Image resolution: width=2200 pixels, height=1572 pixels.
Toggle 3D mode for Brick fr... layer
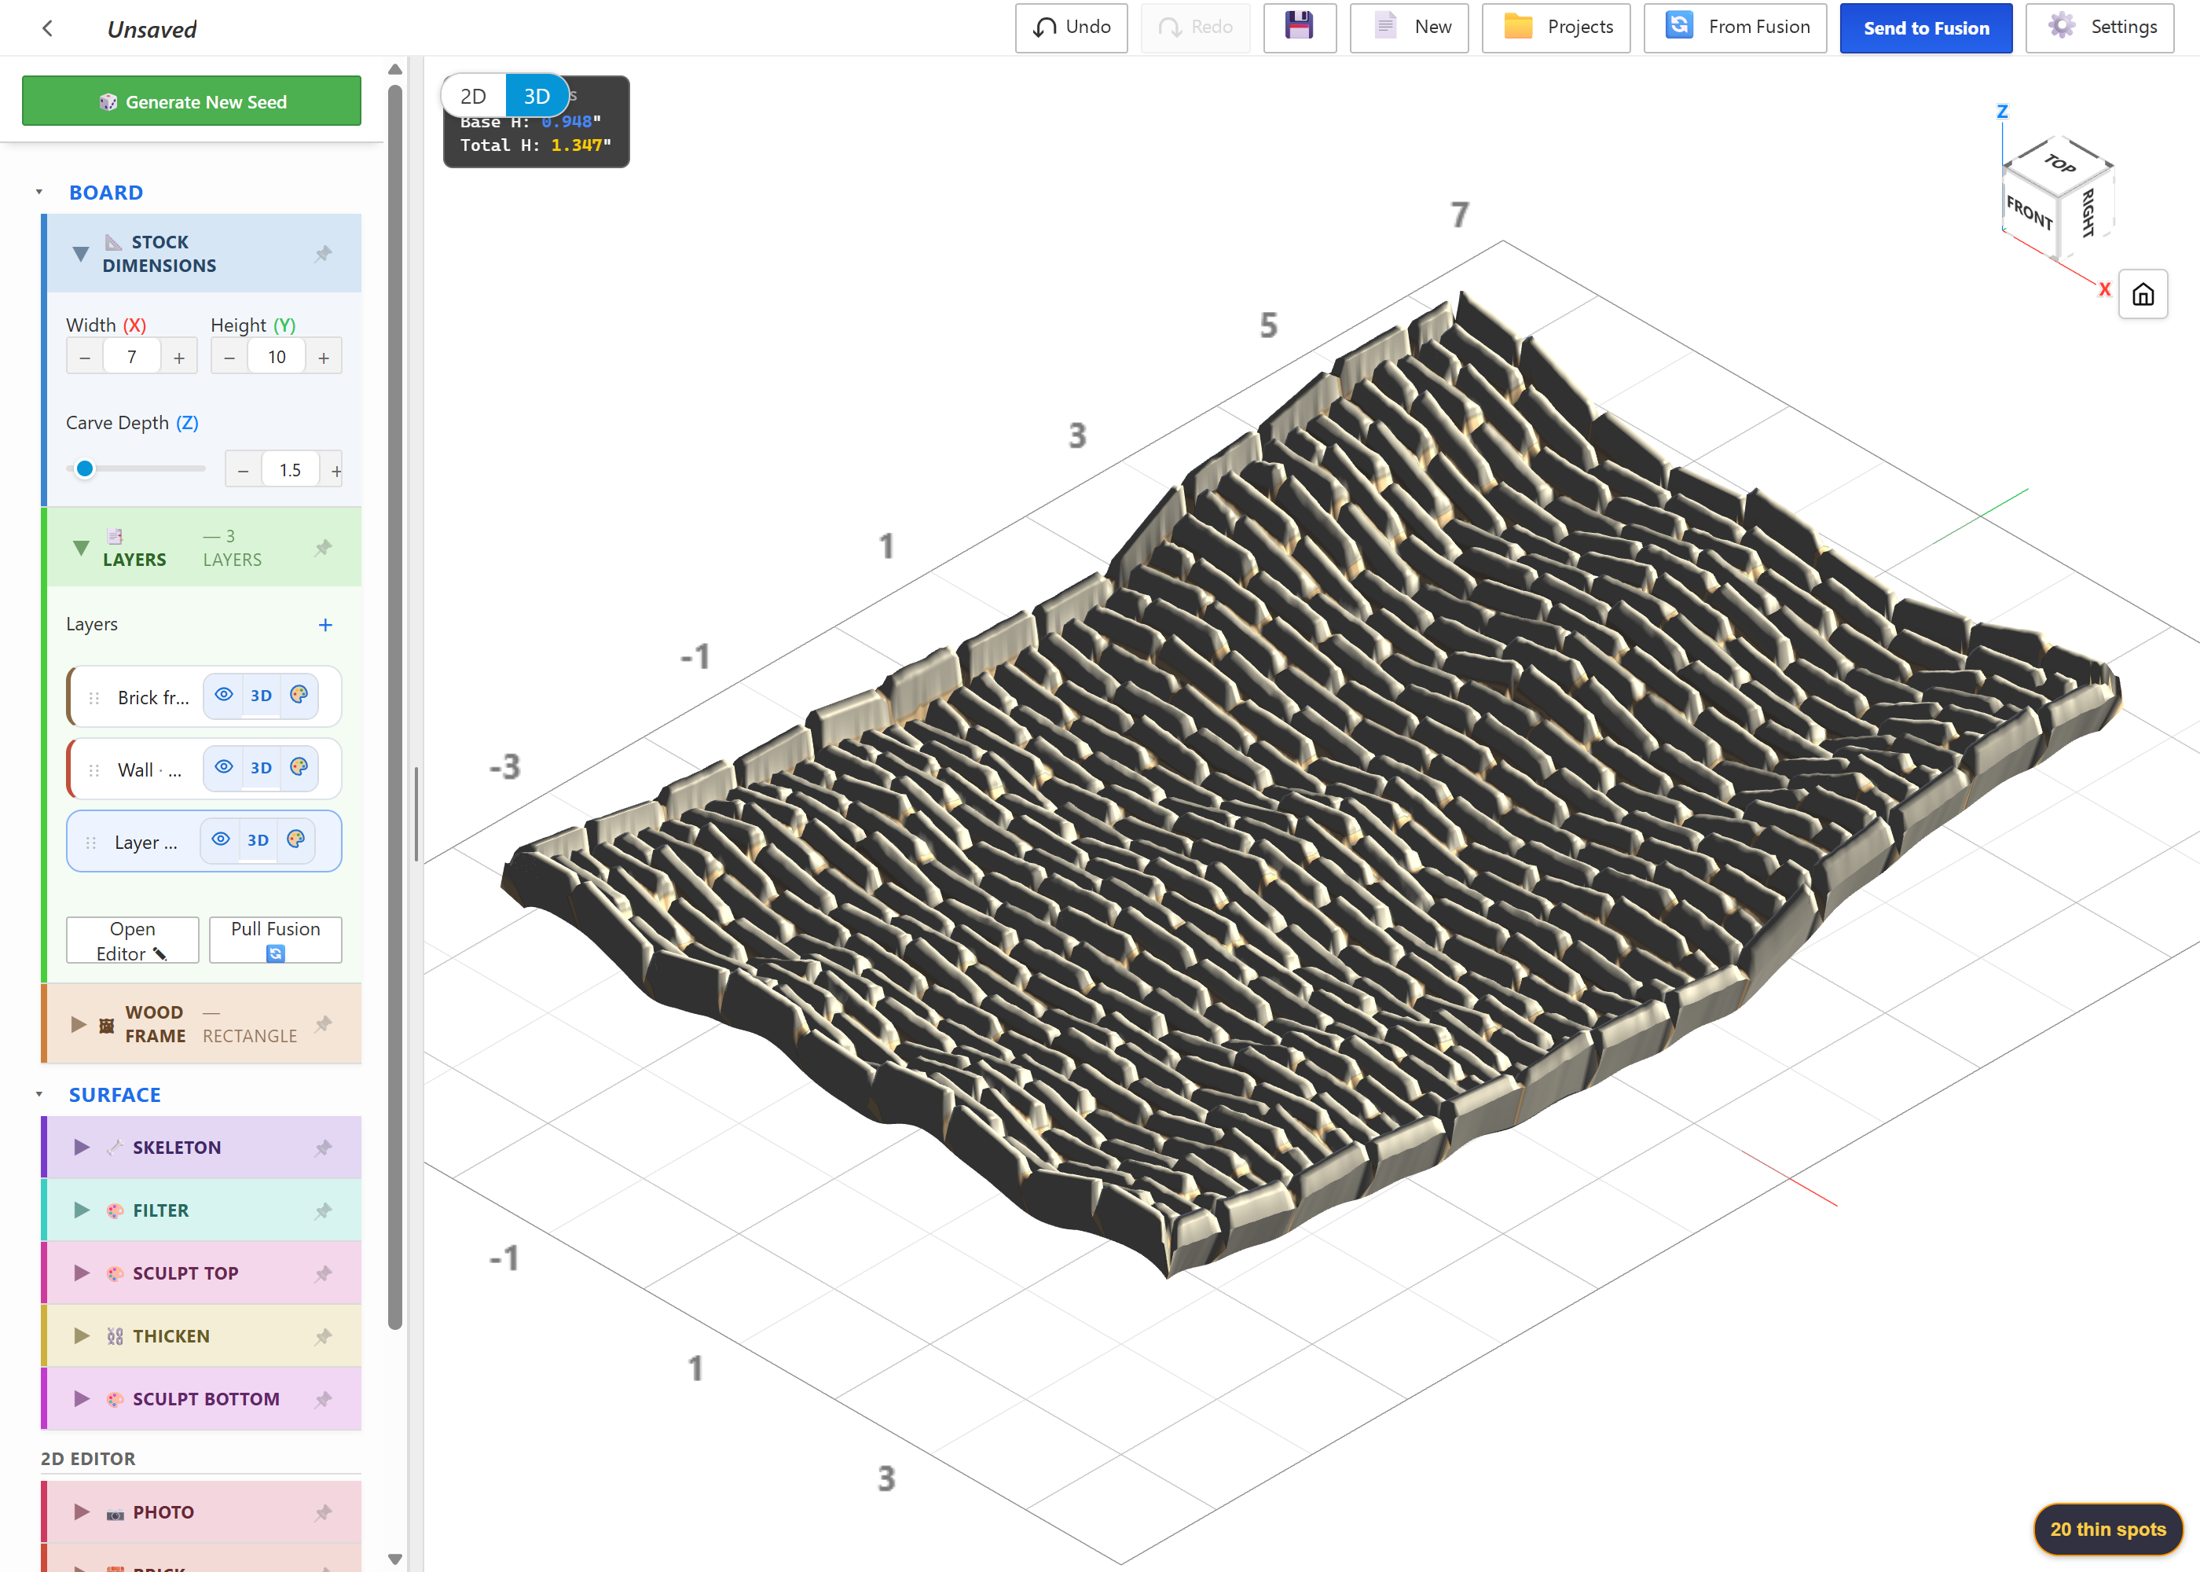261,696
